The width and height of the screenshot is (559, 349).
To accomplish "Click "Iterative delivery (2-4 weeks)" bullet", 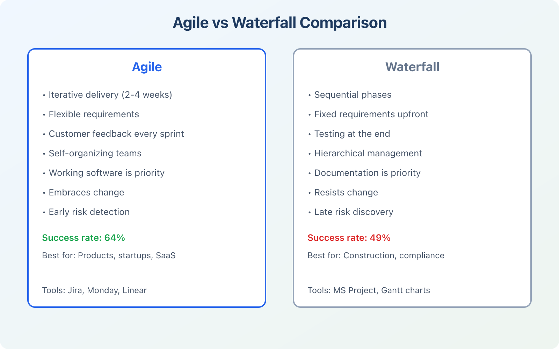I will click(x=110, y=95).
